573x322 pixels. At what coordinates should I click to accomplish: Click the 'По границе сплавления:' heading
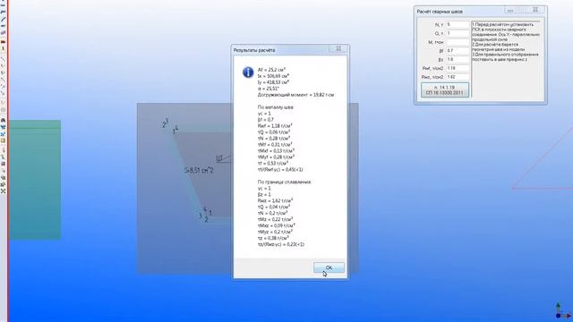(x=285, y=182)
